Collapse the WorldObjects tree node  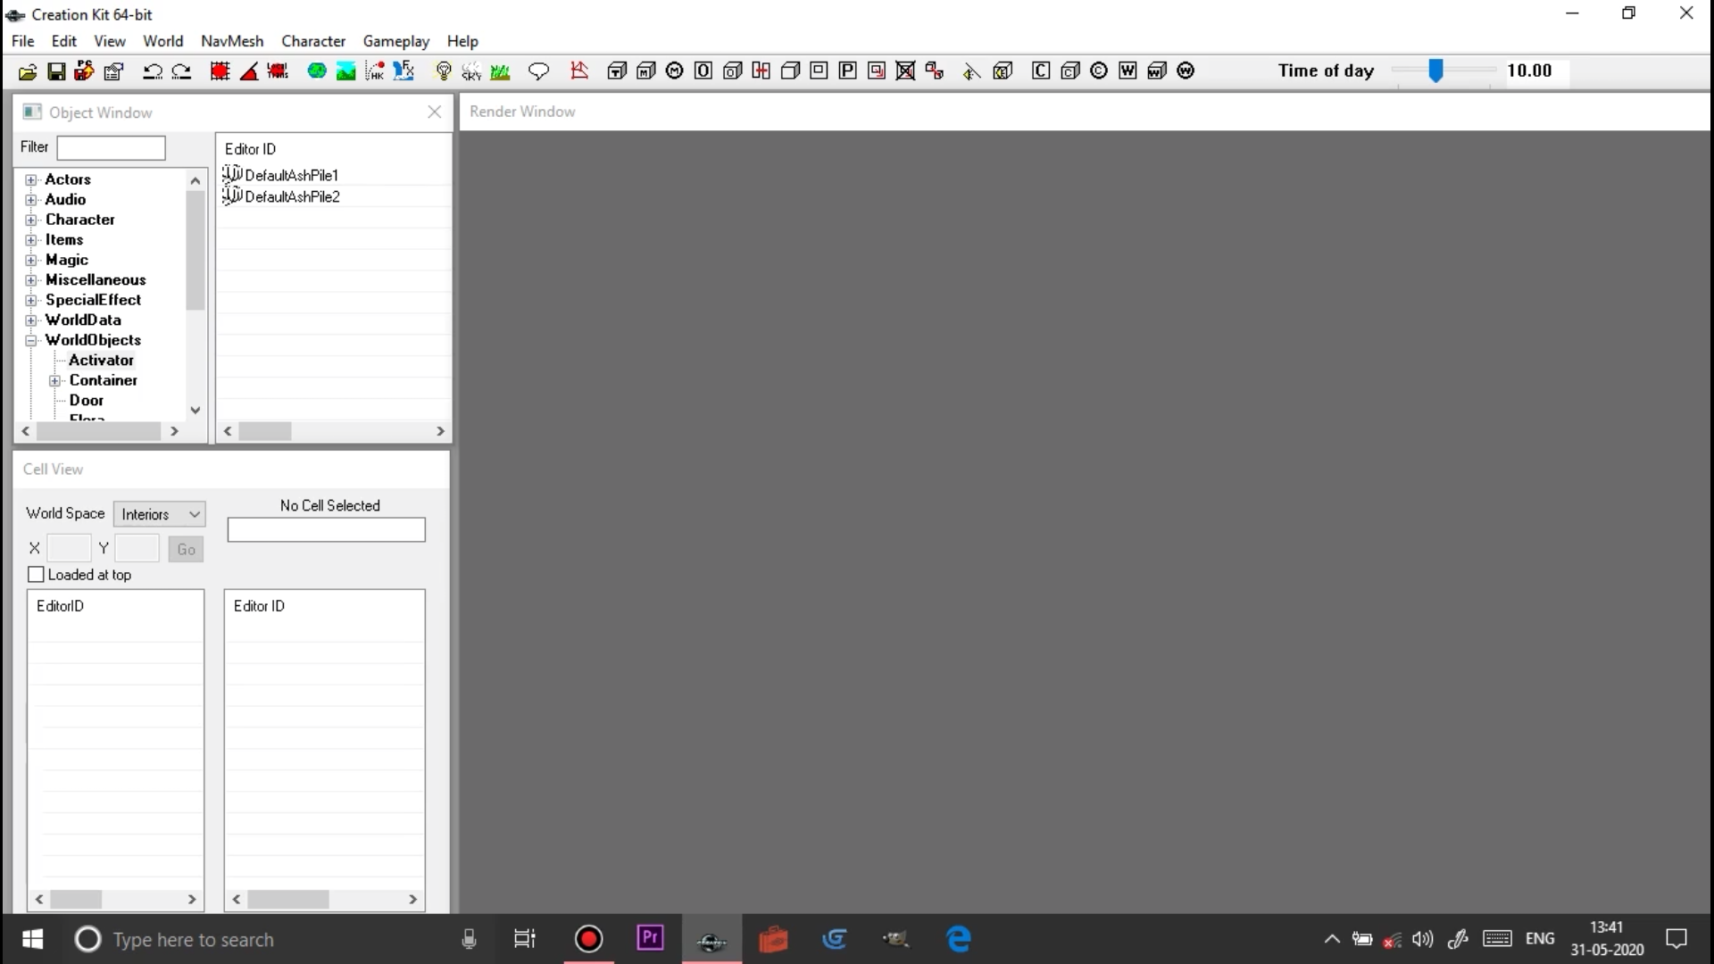pos(31,340)
